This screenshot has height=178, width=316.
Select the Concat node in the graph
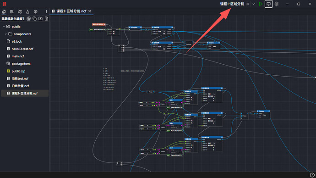coord(188,44)
